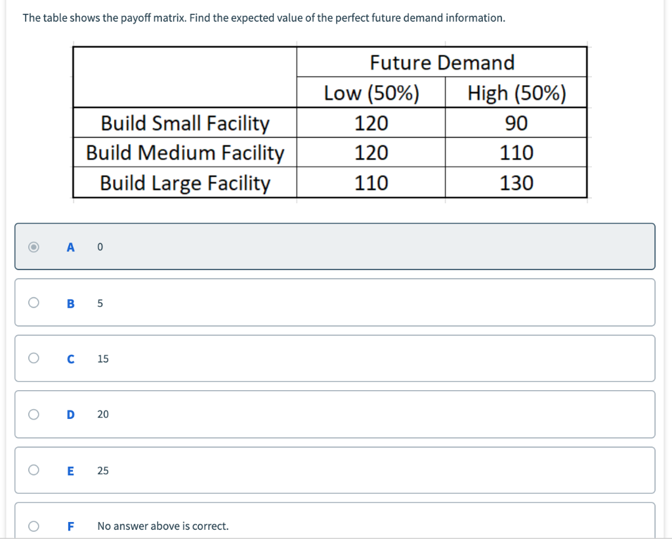This screenshot has width=672, height=539.
Task: Click the Build Large Facility payoff 130
Action: [516, 183]
